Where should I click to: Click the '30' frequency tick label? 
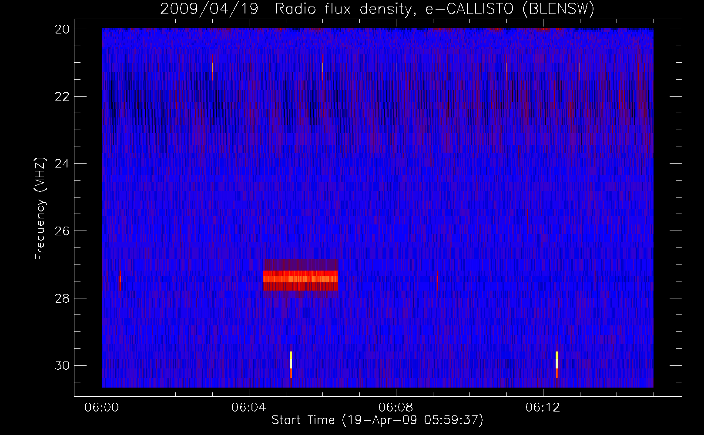[x=63, y=365]
